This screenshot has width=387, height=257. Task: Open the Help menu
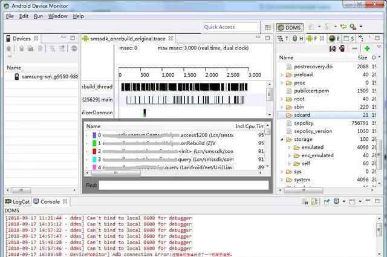tap(79, 16)
